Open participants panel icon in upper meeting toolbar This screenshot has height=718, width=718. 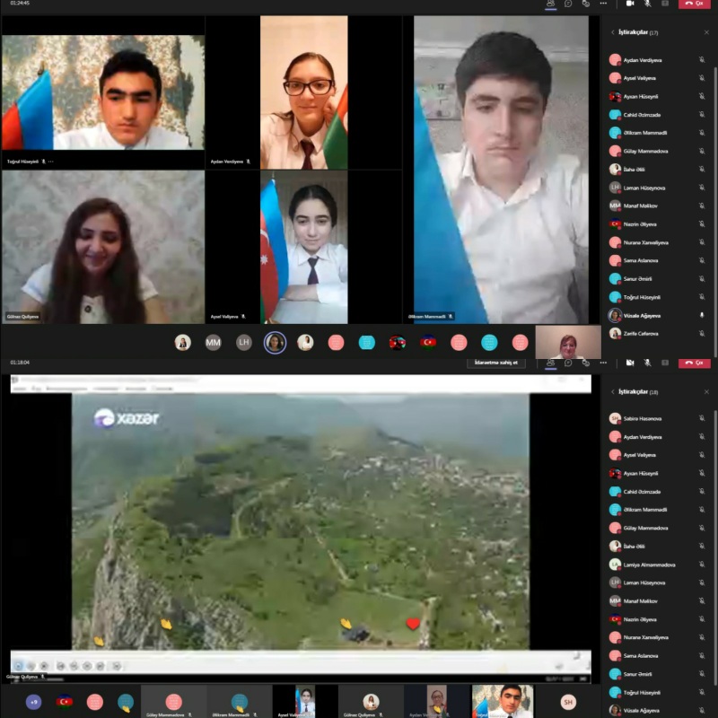[x=550, y=4]
